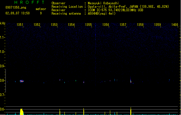This screenshot has height=115, width=181.
Task: Click the 1353 time axis label
Action: (54, 25)
